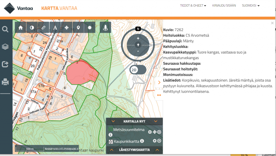Close the info panel with the X
Viewport: 276px width, 156px height.
(272, 23)
